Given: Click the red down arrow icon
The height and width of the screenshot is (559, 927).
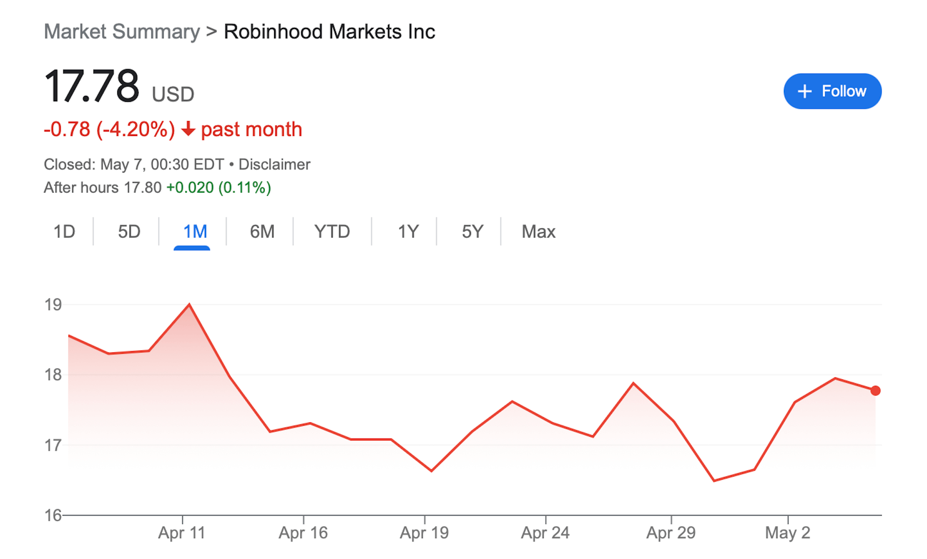Looking at the screenshot, I should tap(188, 129).
